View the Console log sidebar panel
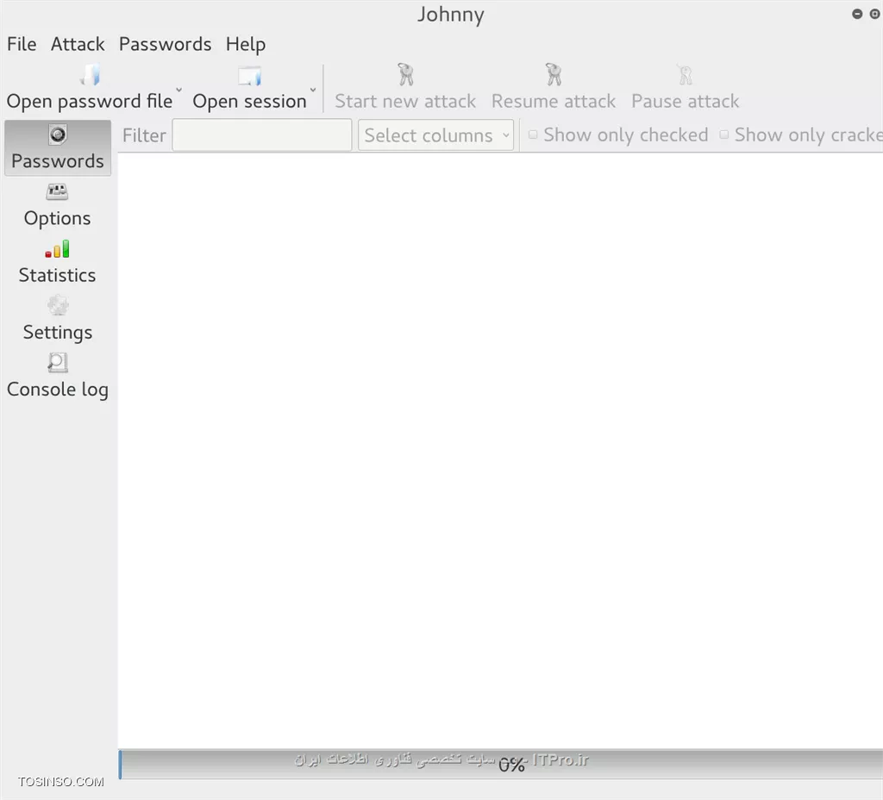The width and height of the screenshot is (883, 800). [58, 376]
